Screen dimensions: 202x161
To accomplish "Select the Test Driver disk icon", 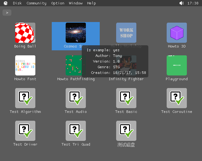I will pyautogui.click(x=25, y=131).
